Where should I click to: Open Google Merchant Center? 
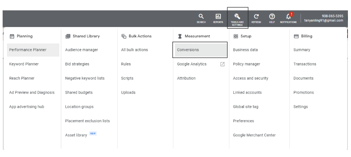pyautogui.click(x=254, y=135)
